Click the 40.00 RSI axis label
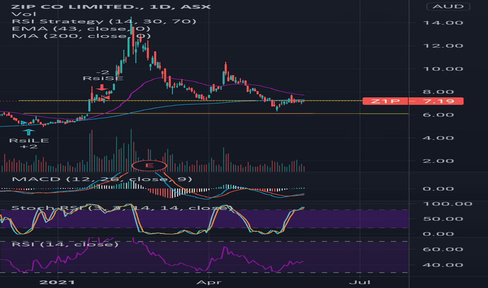Viewport: 488px width, 288px height. (x=443, y=265)
